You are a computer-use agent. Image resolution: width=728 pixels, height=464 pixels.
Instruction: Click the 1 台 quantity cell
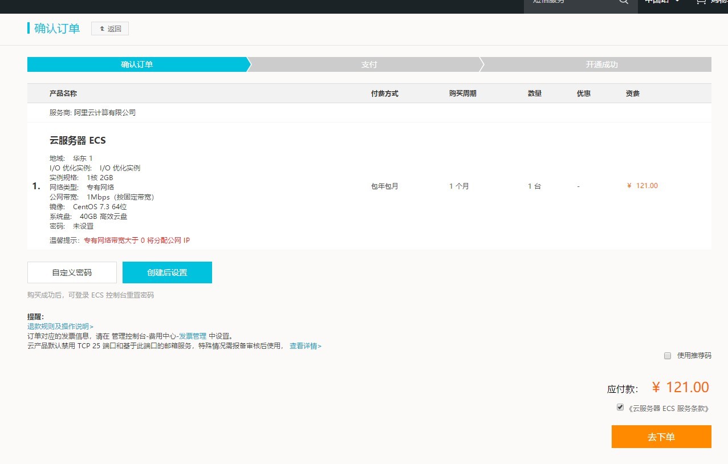[x=534, y=186]
